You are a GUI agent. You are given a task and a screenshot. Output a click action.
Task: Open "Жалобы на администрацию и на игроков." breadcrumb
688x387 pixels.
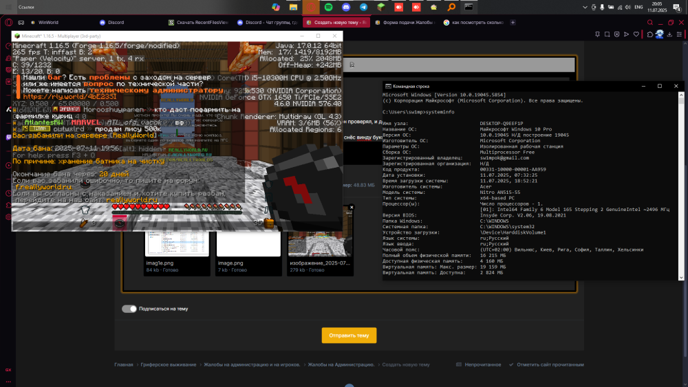(252, 364)
